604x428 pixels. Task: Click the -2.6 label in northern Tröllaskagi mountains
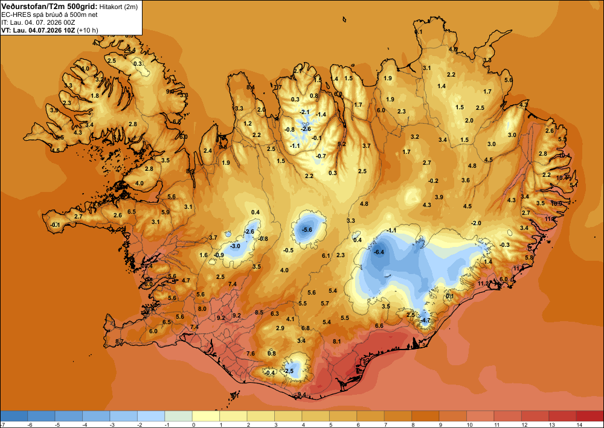(306, 129)
